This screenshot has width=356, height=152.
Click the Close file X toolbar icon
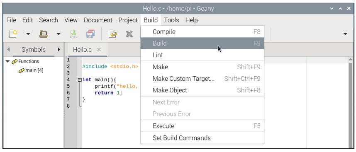pyautogui.click(x=129, y=34)
